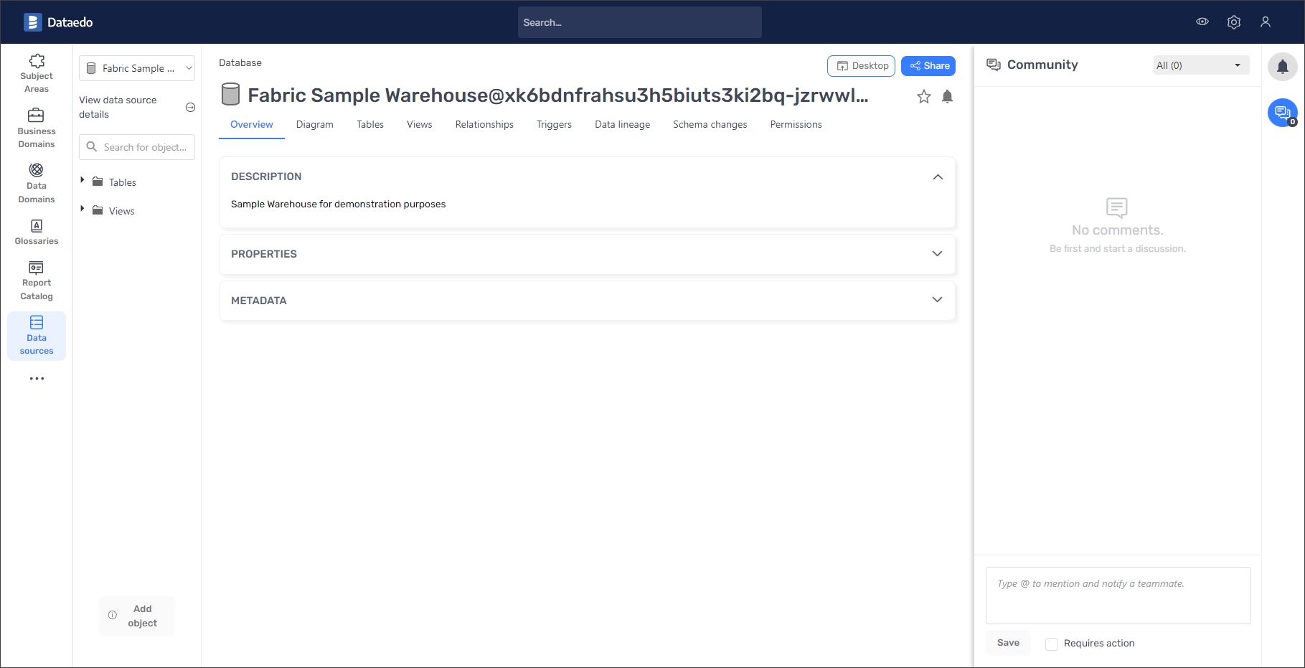Open the Triggers tab
The width and height of the screenshot is (1305, 668).
pos(555,125)
